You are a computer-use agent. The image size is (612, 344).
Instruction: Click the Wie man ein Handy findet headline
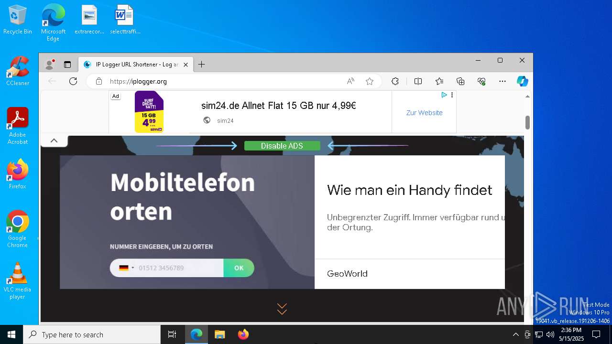pos(410,190)
